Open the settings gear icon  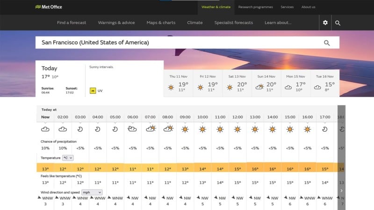coord(325,22)
